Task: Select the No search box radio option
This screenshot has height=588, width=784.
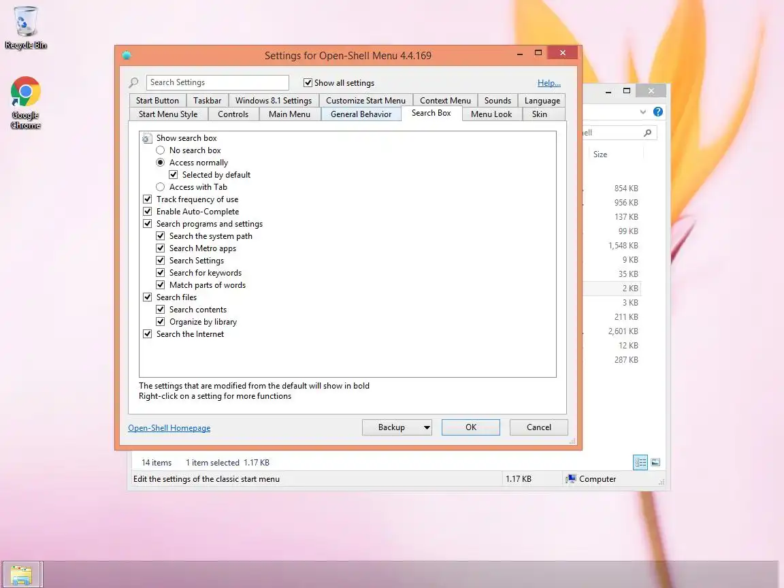Action: 160,150
